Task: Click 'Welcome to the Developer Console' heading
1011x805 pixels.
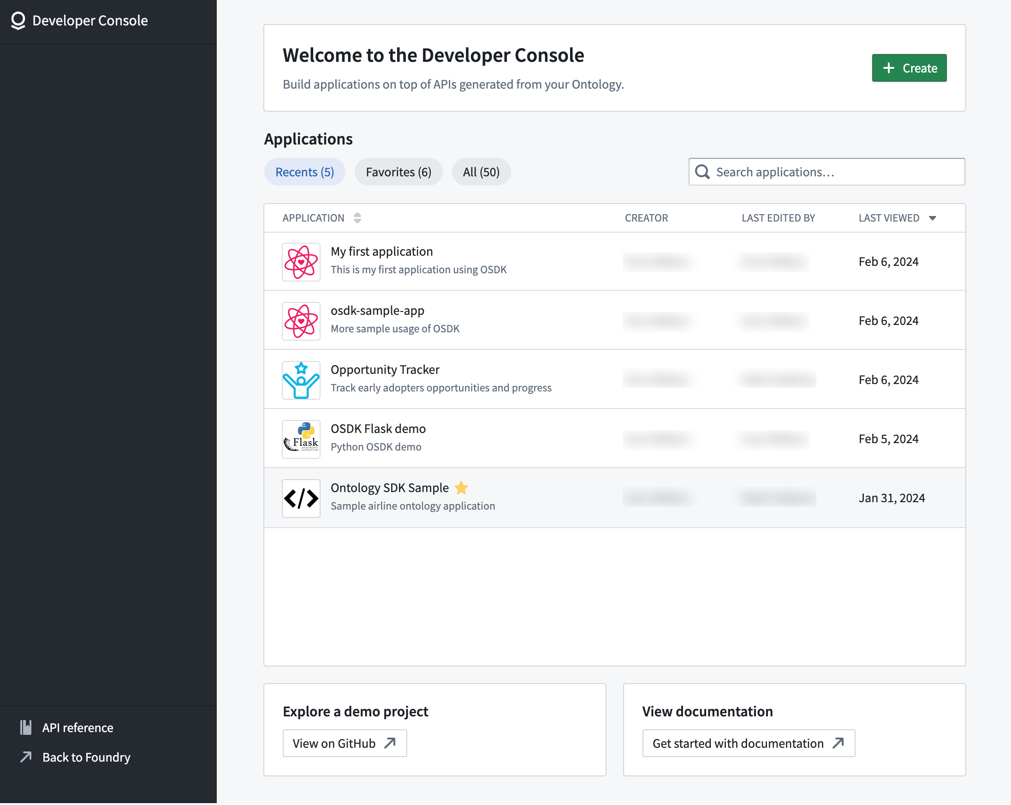Action: pyautogui.click(x=434, y=55)
